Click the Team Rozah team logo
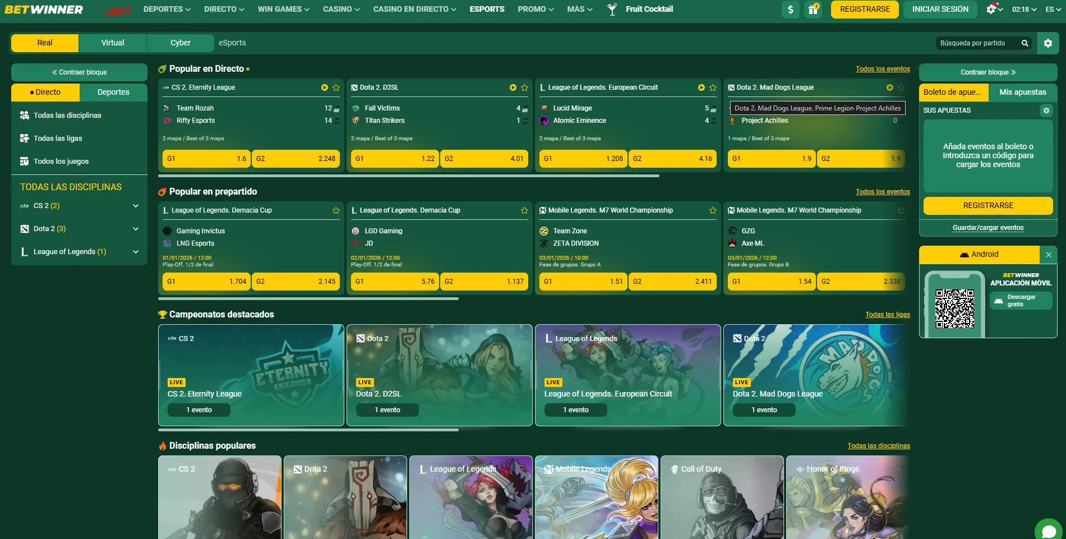The image size is (1066, 539). click(x=167, y=108)
